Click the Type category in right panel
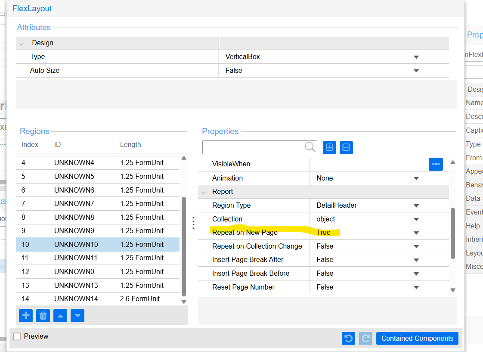Image resolution: width=483 pixels, height=352 pixels. click(x=473, y=144)
